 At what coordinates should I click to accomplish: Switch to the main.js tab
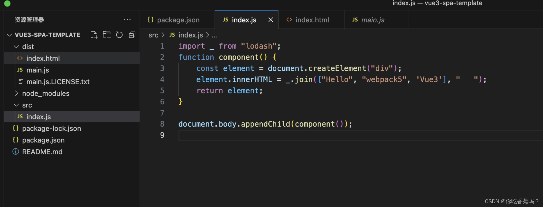(376, 20)
